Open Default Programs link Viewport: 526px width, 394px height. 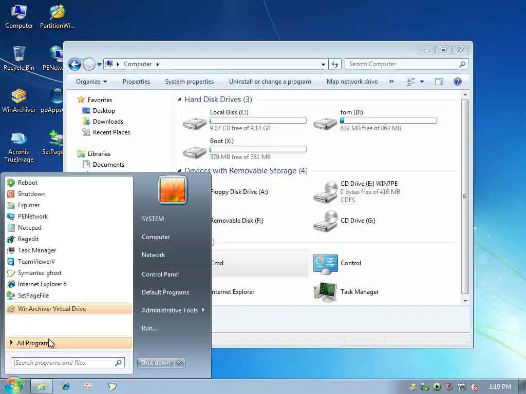[165, 292]
